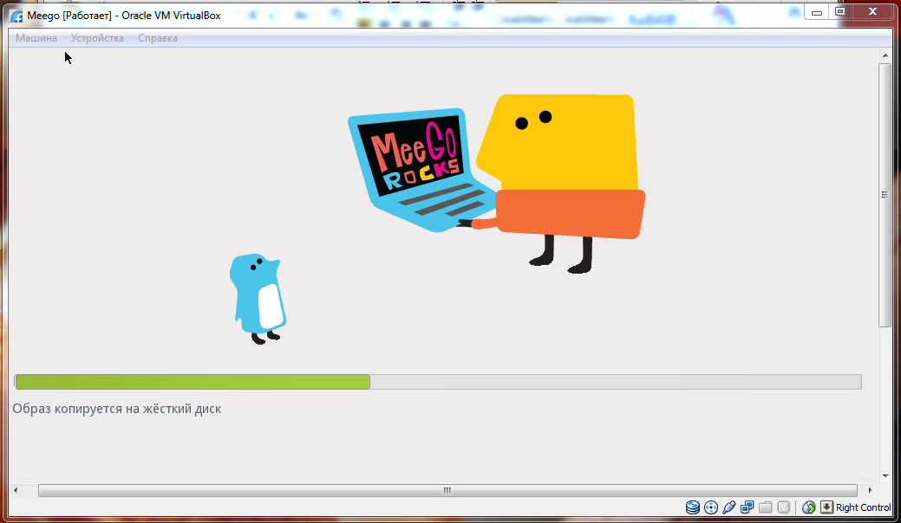Click the keyboard capture arrow icon
Screen dimensions: 901x523
point(826,507)
